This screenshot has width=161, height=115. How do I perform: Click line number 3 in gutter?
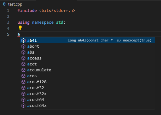click(x=8, y=22)
